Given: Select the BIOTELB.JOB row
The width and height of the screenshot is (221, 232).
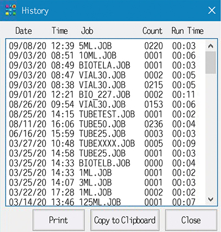Looking at the screenshot, I should click(102, 163).
